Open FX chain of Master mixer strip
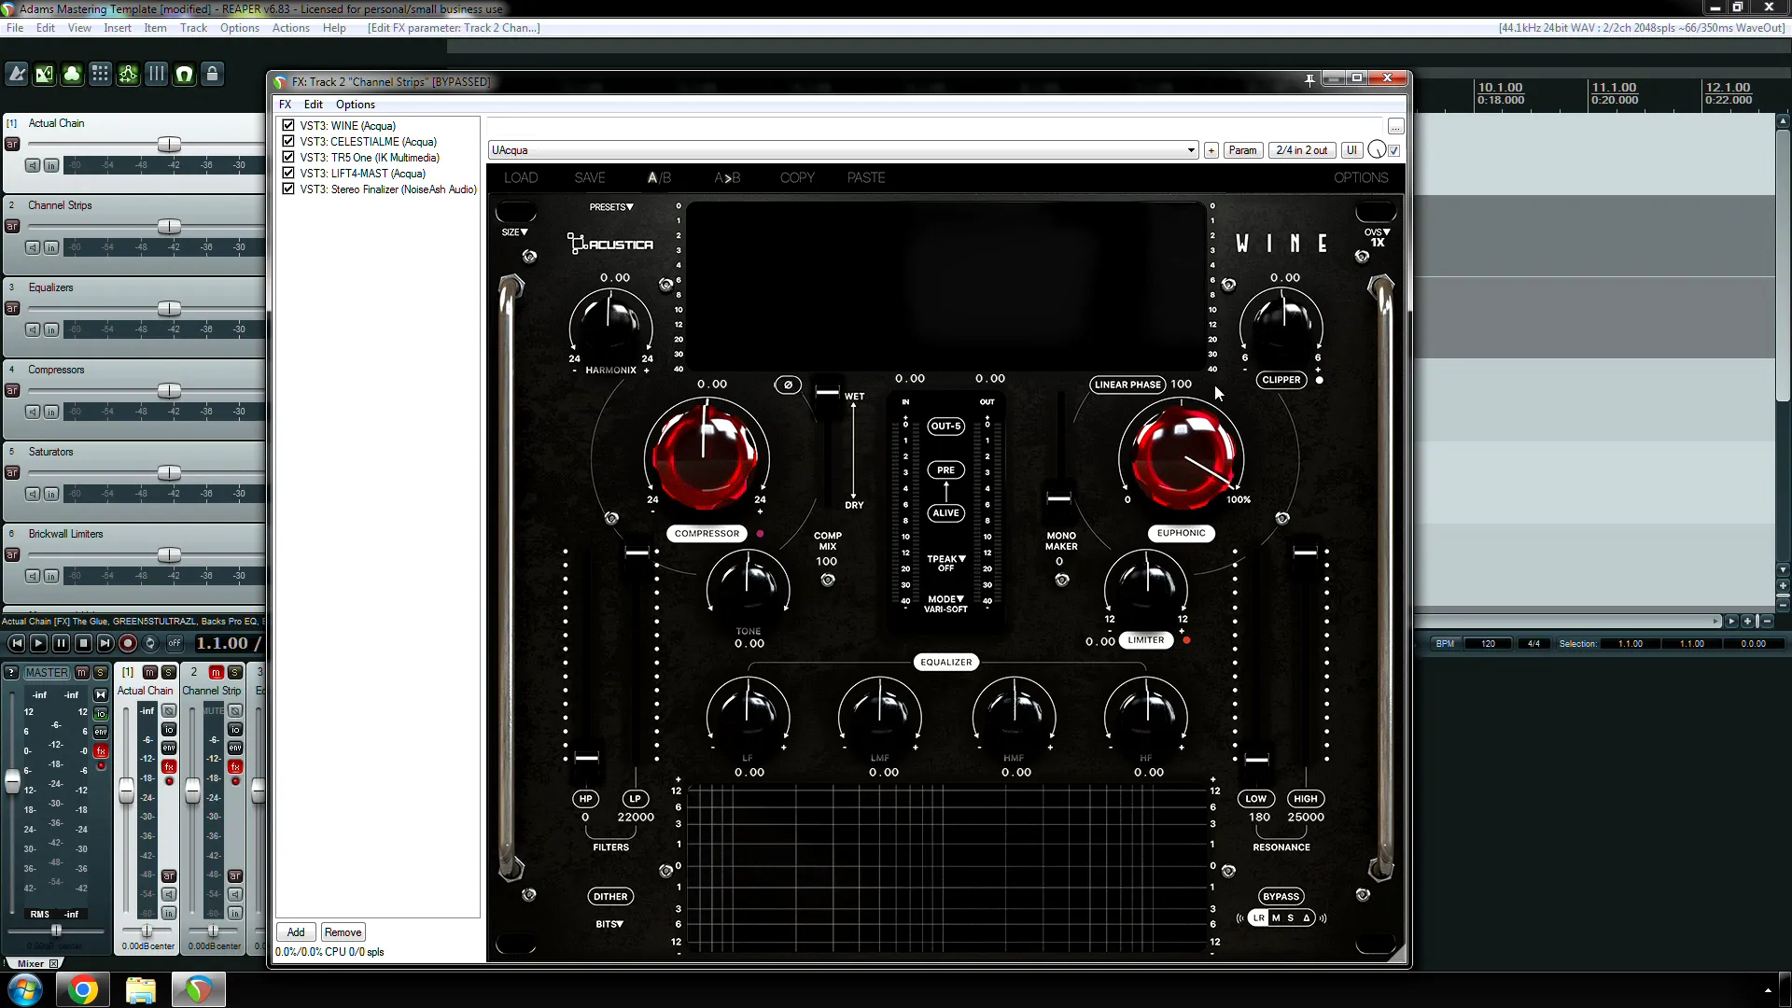1792x1008 pixels. 101,750
